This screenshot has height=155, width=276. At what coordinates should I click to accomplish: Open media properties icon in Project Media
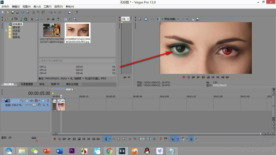[37, 19]
